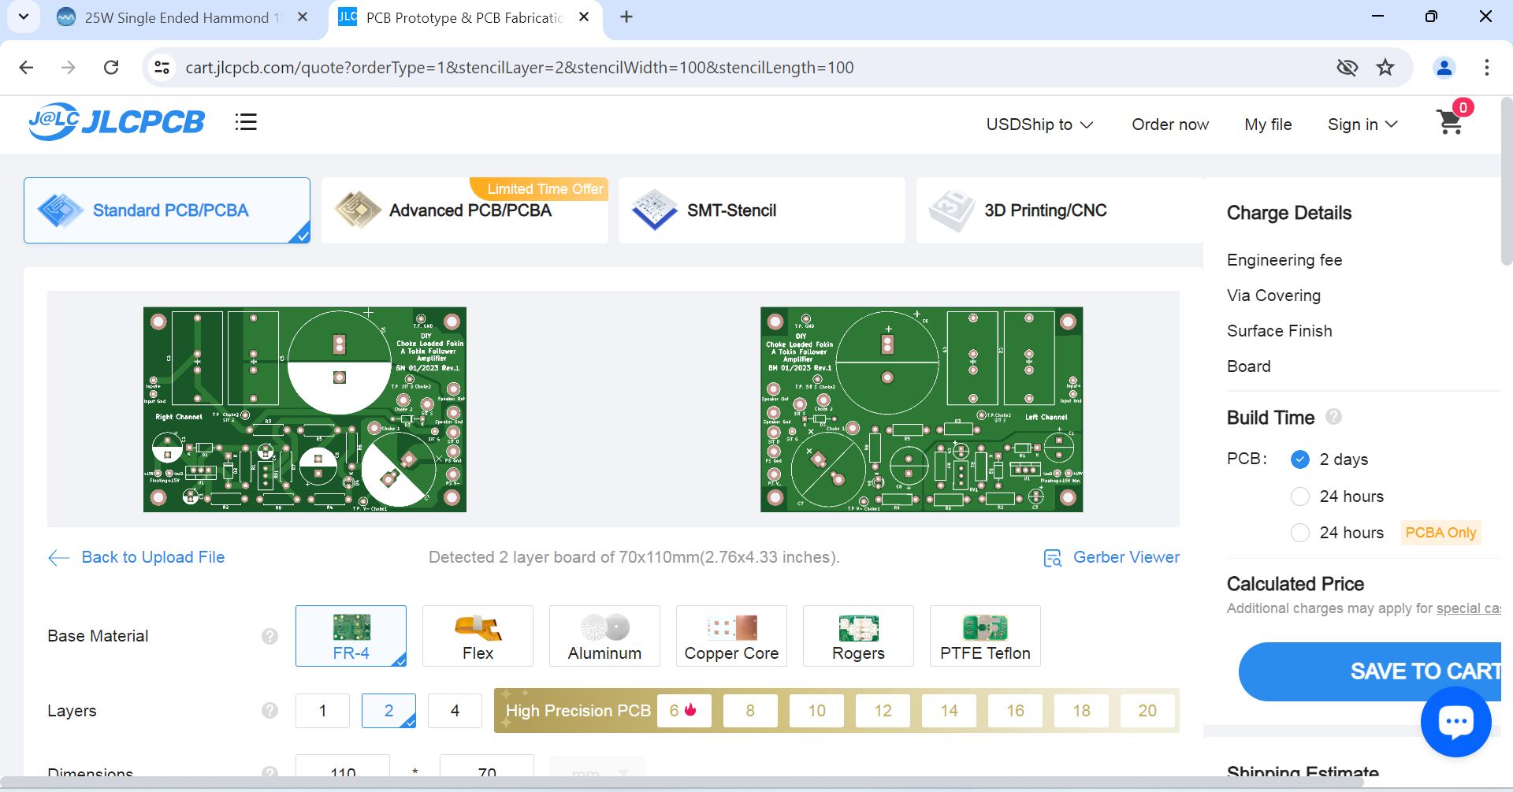The height and width of the screenshot is (792, 1513).
Task: Click the page vertical scrollbar
Action: (x=1507, y=181)
